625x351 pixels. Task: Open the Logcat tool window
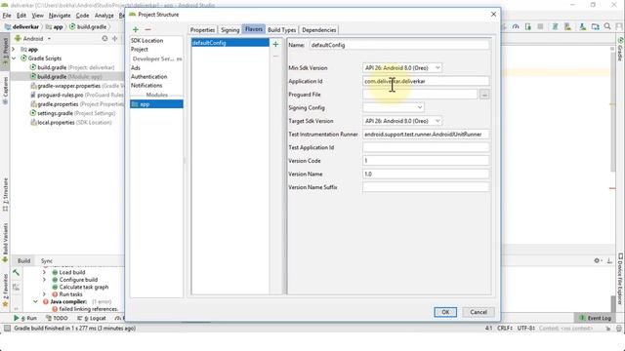click(x=91, y=318)
